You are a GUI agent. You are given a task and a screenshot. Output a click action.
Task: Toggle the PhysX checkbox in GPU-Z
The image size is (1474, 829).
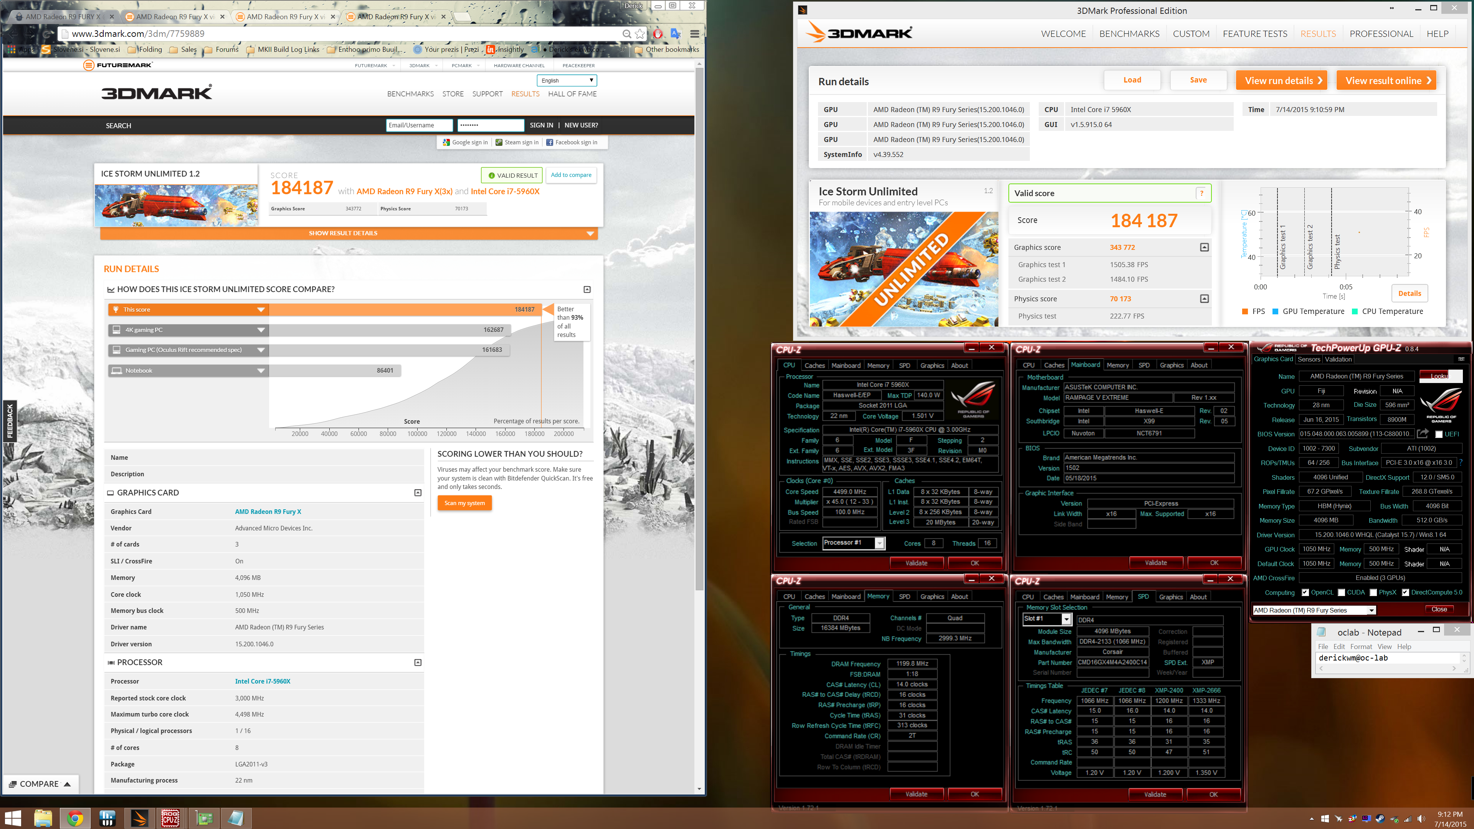click(1373, 593)
